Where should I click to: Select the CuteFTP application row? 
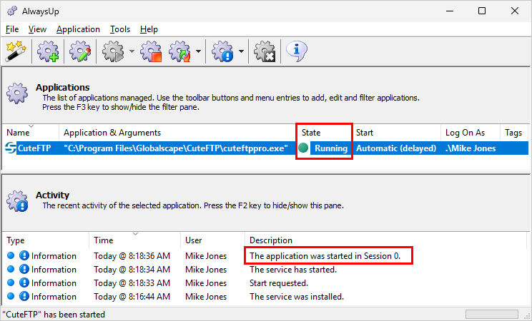(265, 148)
